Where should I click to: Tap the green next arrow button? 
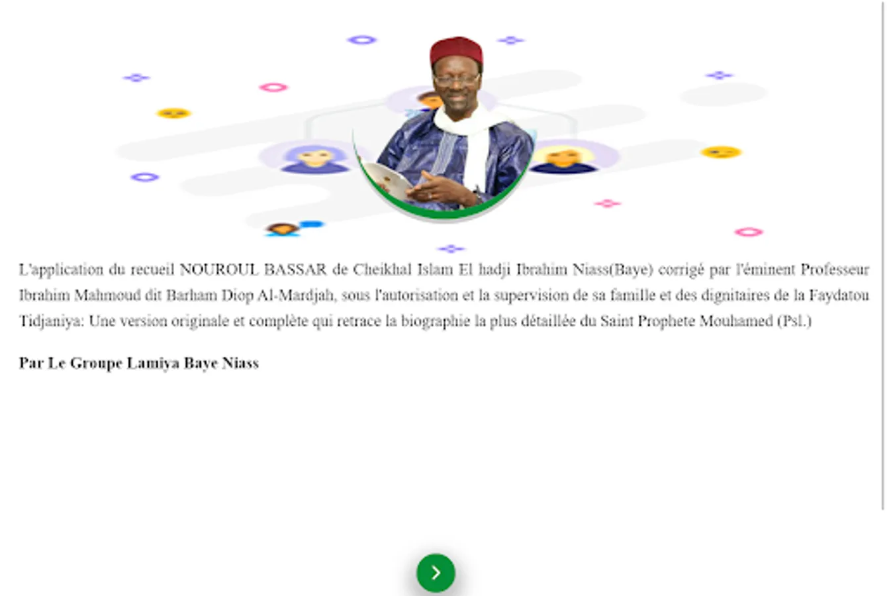pyautogui.click(x=436, y=572)
